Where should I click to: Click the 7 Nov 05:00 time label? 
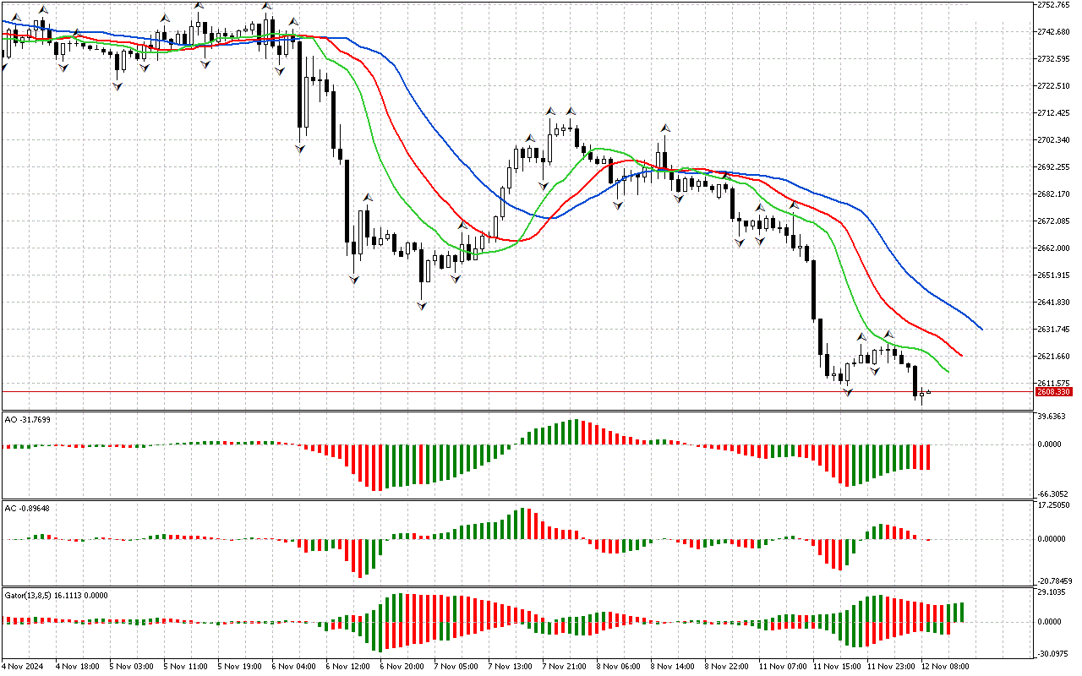(458, 667)
